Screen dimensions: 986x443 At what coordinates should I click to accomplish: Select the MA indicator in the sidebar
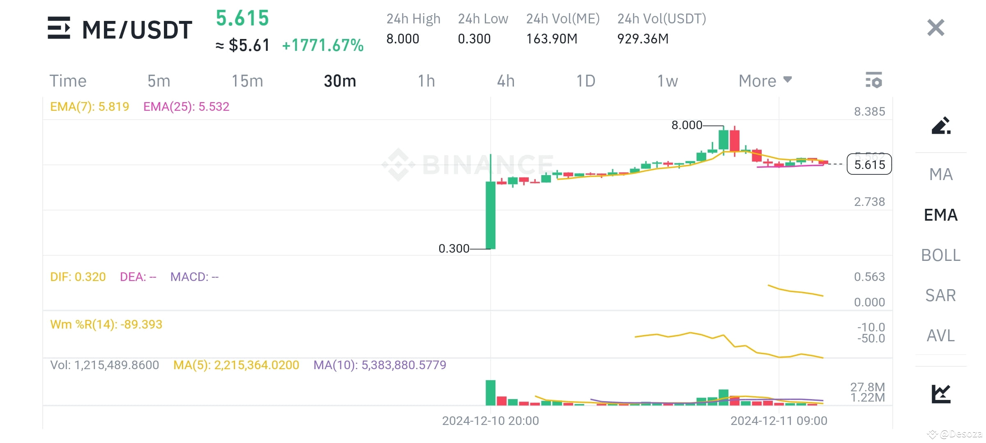tap(941, 174)
